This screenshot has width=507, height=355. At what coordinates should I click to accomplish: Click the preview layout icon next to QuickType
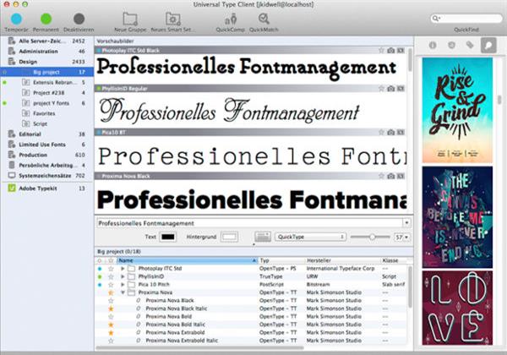263,237
